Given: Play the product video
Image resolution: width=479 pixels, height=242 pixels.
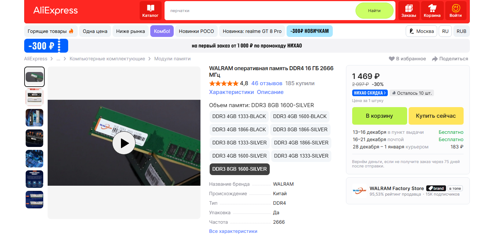Looking at the screenshot, I should point(124,143).
